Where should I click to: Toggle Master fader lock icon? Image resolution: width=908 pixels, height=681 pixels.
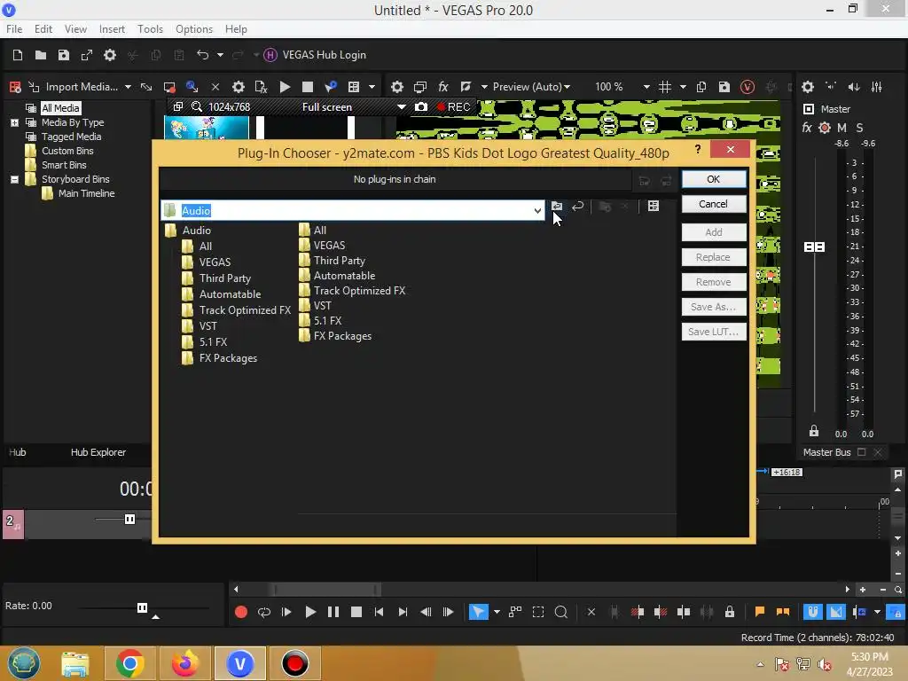(814, 432)
